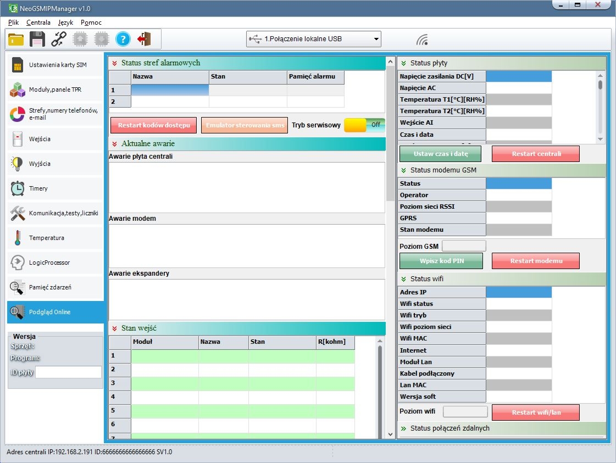Open the connection type dropdown

pyautogui.click(x=313, y=39)
